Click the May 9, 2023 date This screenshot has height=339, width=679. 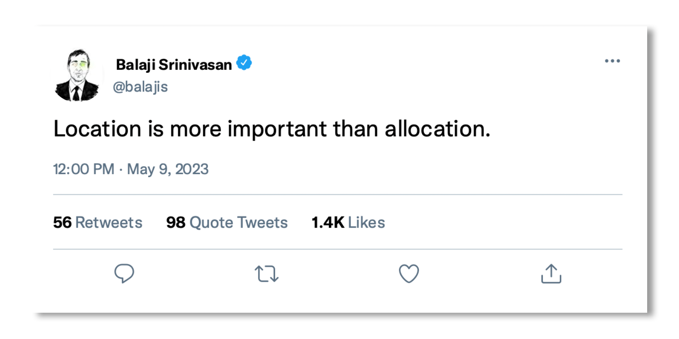click(x=168, y=169)
